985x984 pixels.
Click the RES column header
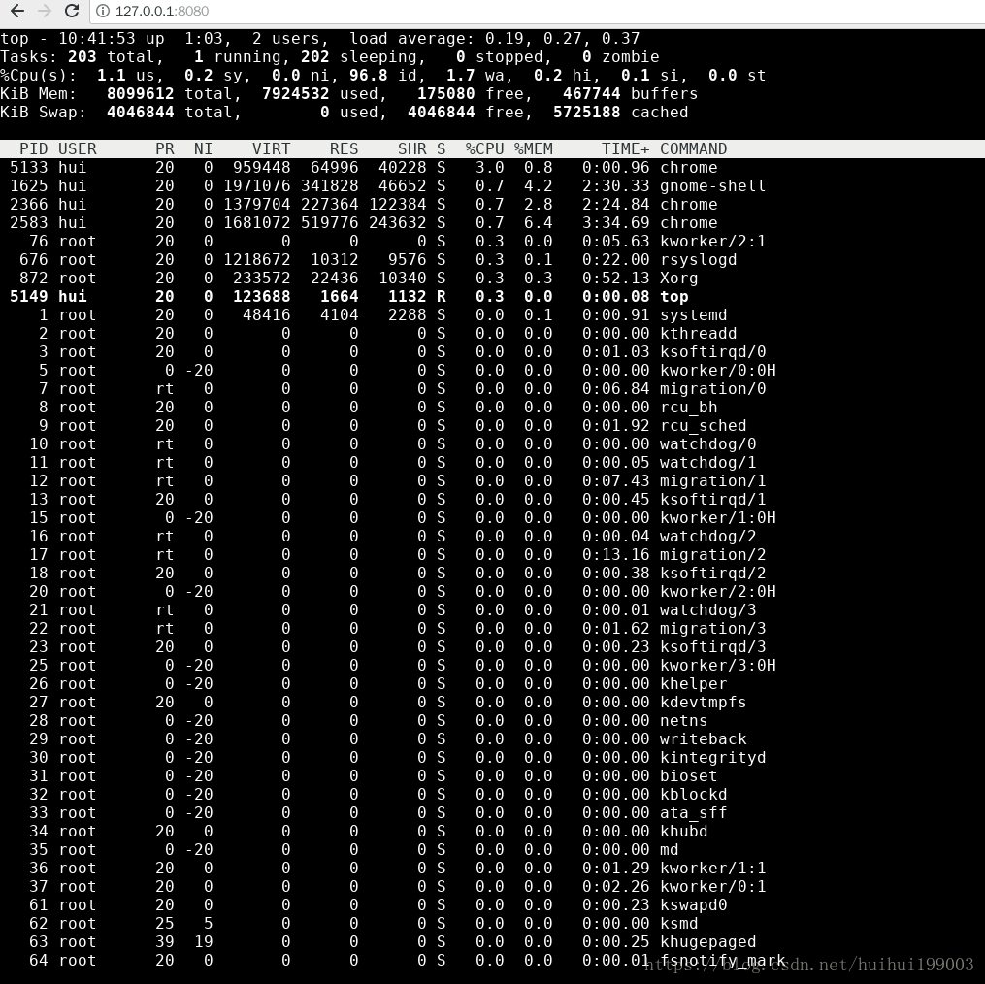345,148
